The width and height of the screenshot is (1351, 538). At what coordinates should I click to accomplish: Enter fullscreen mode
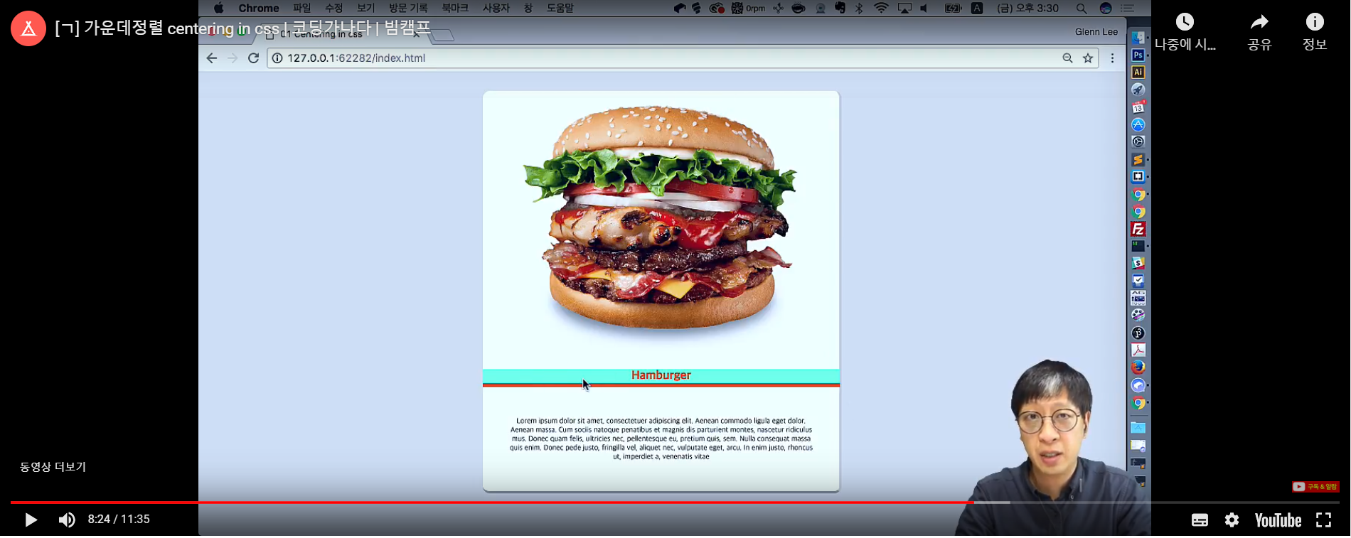1323,520
